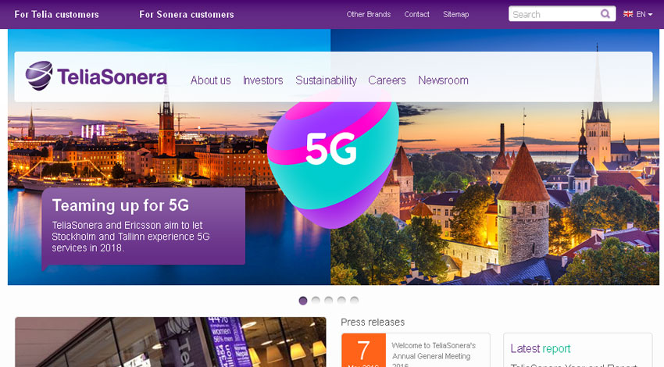Open the About us menu
The height and width of the screenshot is (367, 664).
tap(210, 80)
